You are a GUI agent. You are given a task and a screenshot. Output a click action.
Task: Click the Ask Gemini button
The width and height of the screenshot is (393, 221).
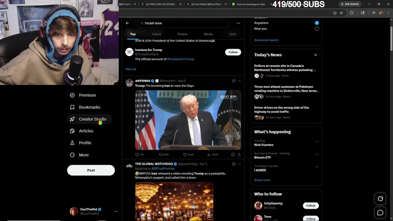coord(349,4)
